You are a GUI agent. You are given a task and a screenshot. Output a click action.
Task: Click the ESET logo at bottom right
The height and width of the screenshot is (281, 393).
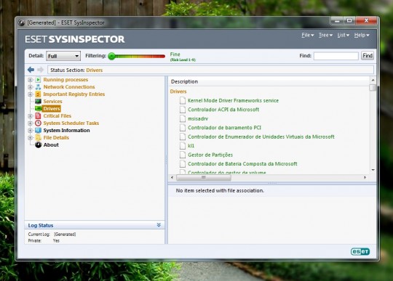click(x=360, y=251)
